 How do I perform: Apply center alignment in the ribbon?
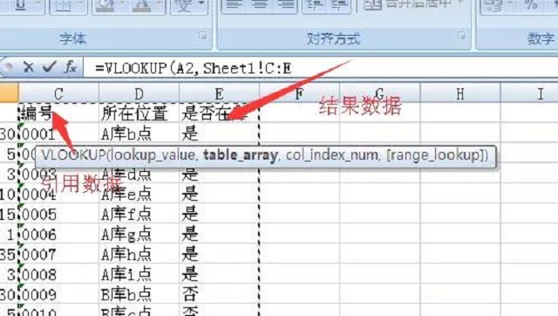260,5
